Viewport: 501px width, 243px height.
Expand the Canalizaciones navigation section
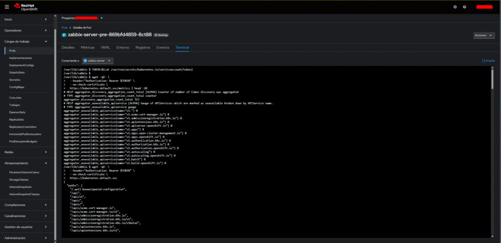(26, 216)
